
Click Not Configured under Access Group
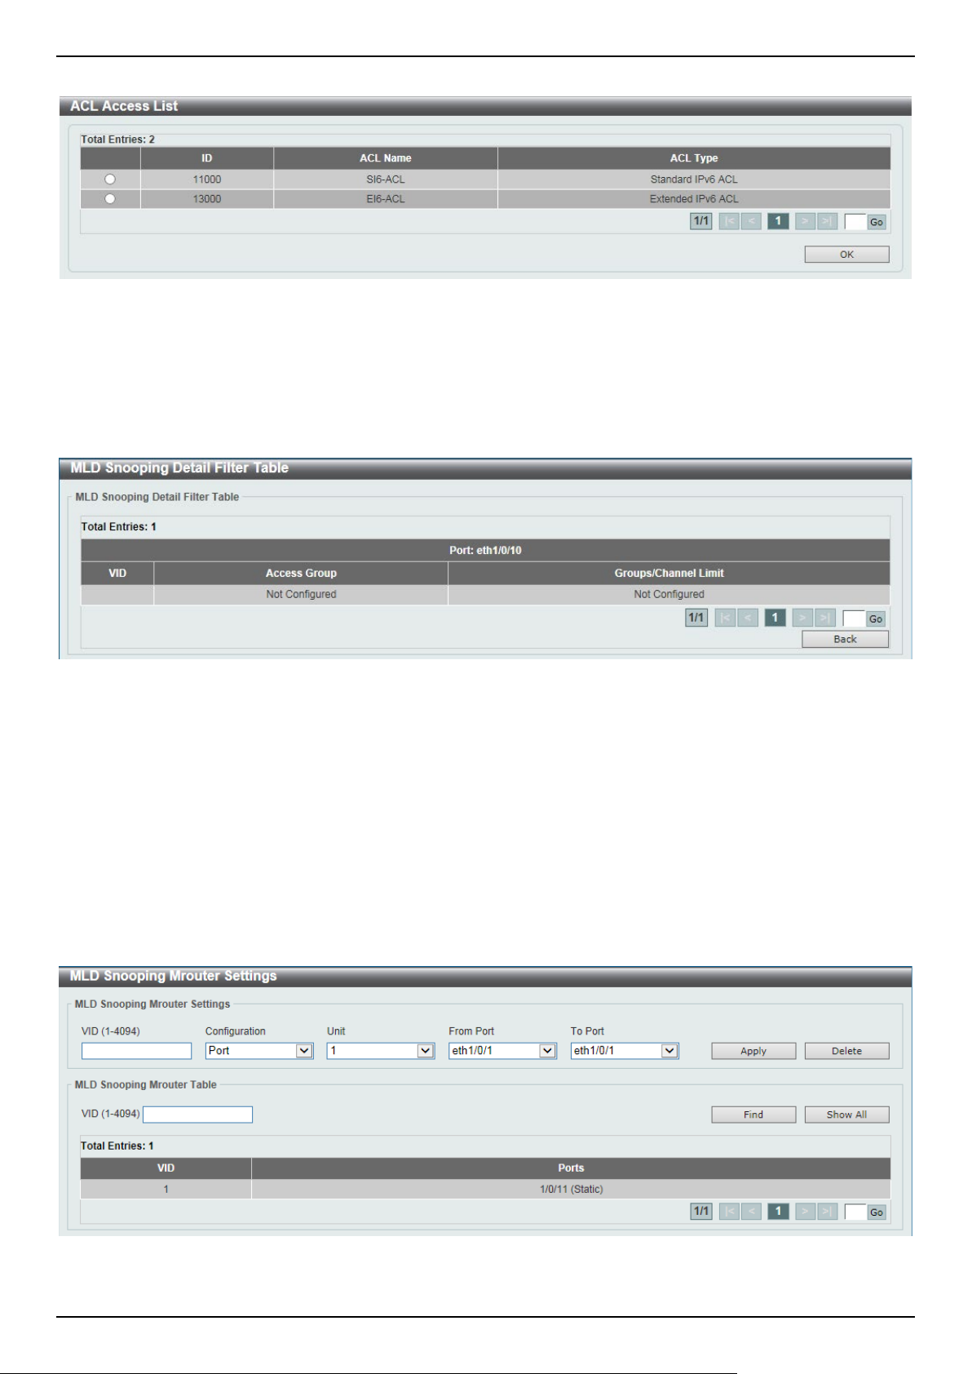pyautogui.click(x=301, y=595)
